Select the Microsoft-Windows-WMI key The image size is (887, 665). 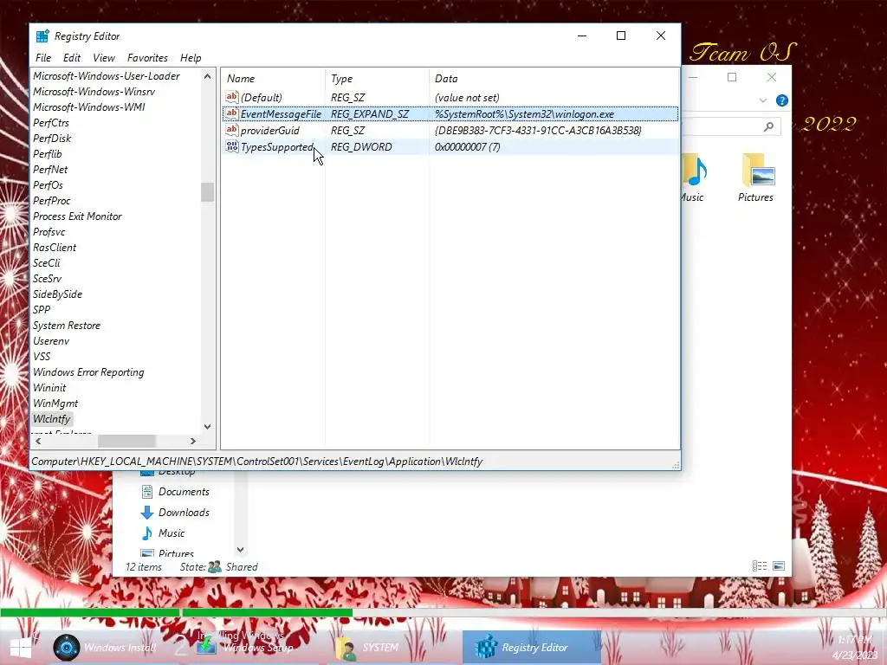tap(89, 107)
